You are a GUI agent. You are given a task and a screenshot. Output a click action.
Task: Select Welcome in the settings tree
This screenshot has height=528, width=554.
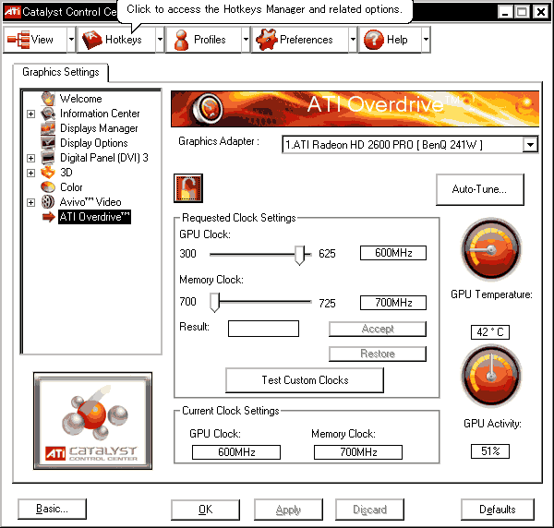[x=81, y=99]
